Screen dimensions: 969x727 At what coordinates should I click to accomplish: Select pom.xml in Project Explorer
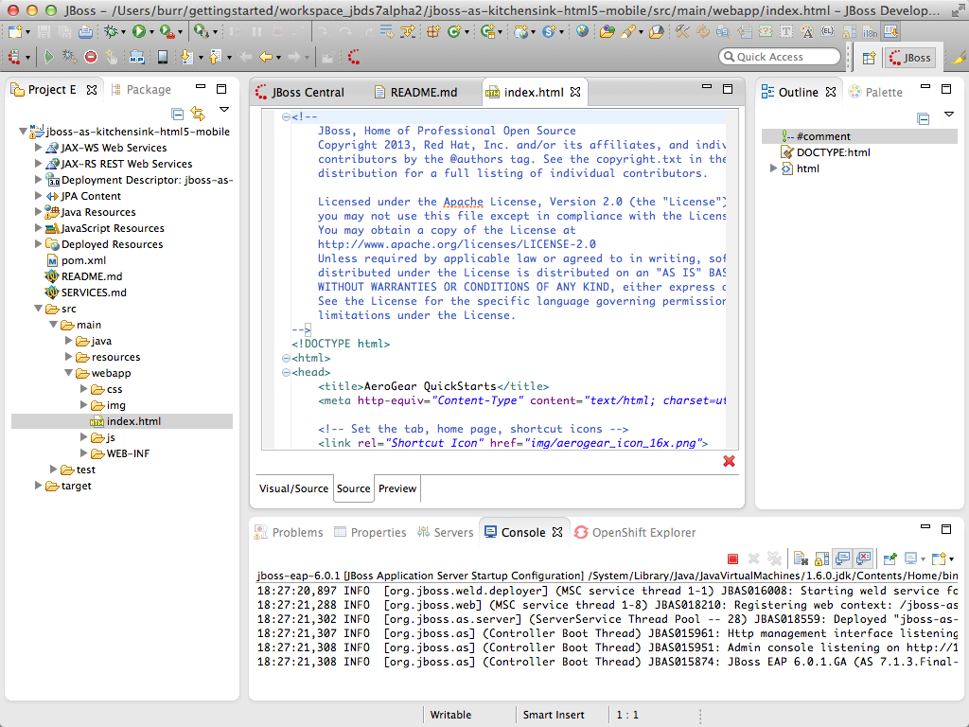pyautogui.click(x=83, y=260)
